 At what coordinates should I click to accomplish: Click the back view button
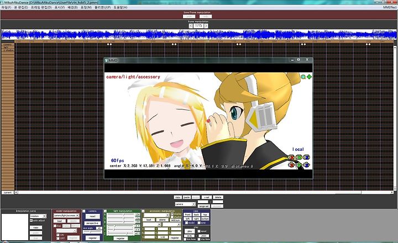(196, 214)
